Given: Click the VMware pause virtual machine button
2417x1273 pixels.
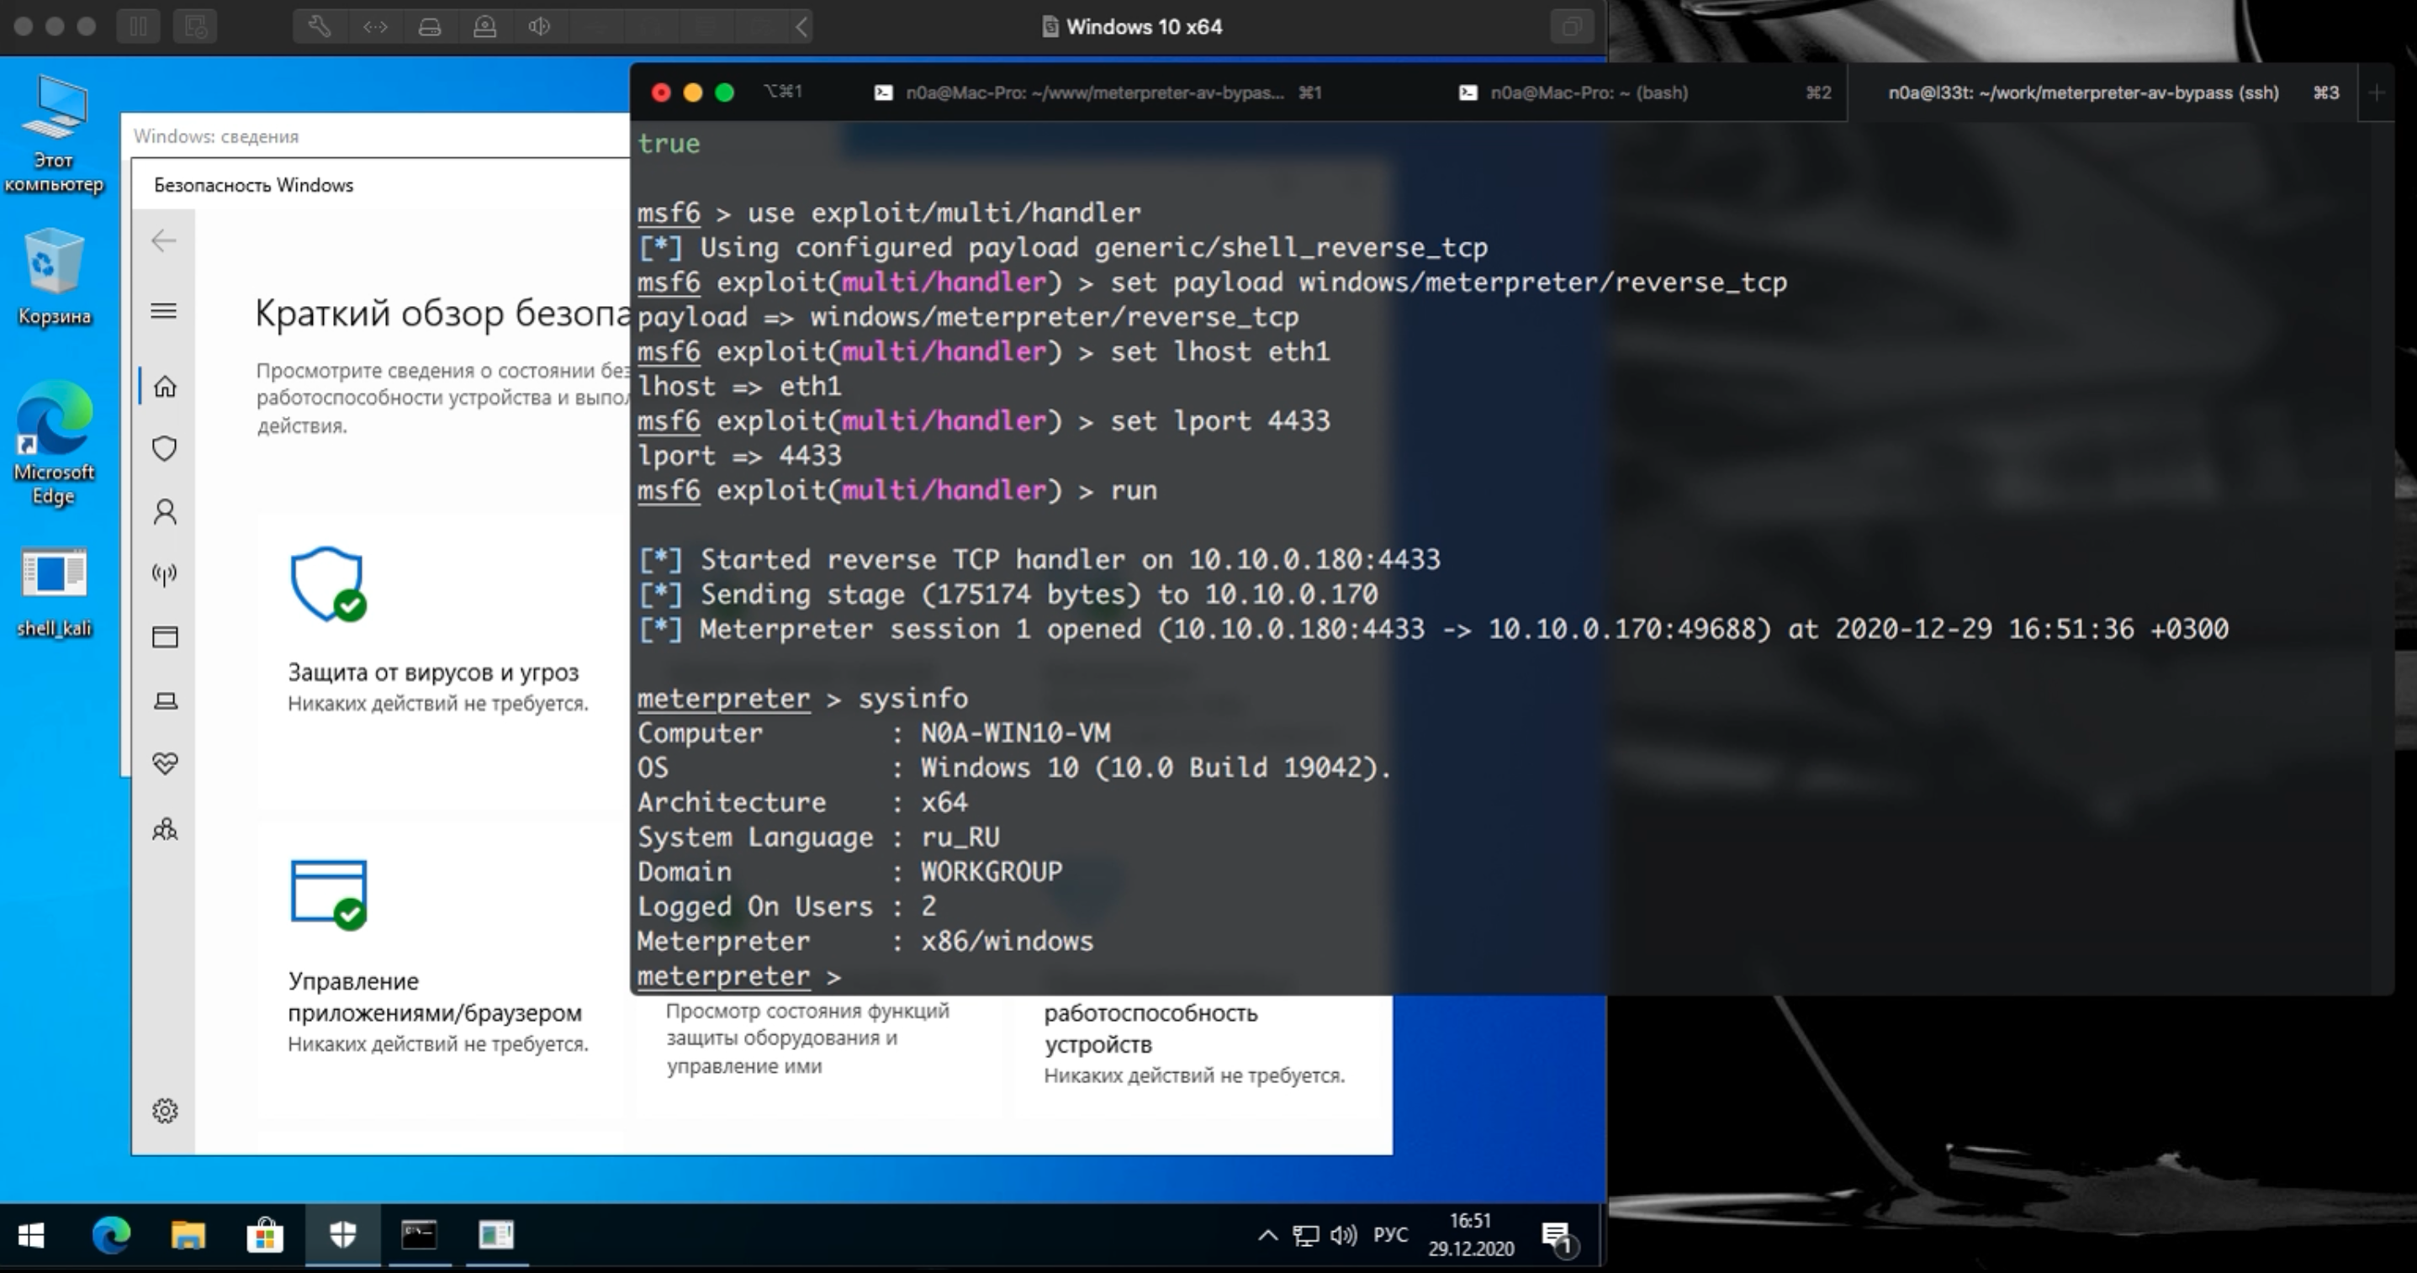Looking at the screenshot, I should (138, 26).
